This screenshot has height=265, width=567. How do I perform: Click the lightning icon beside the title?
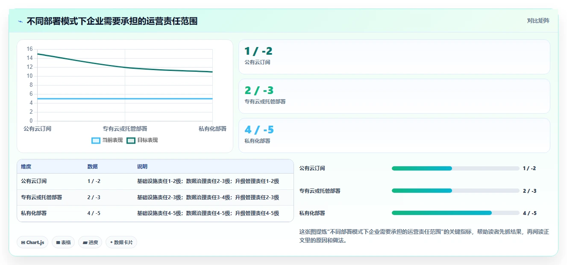click(20, 21)
